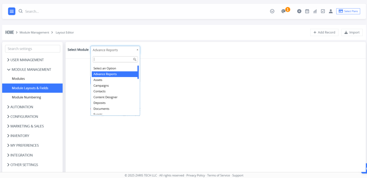
Task: Open the user profile icon
Action: [x=331, y=11]
